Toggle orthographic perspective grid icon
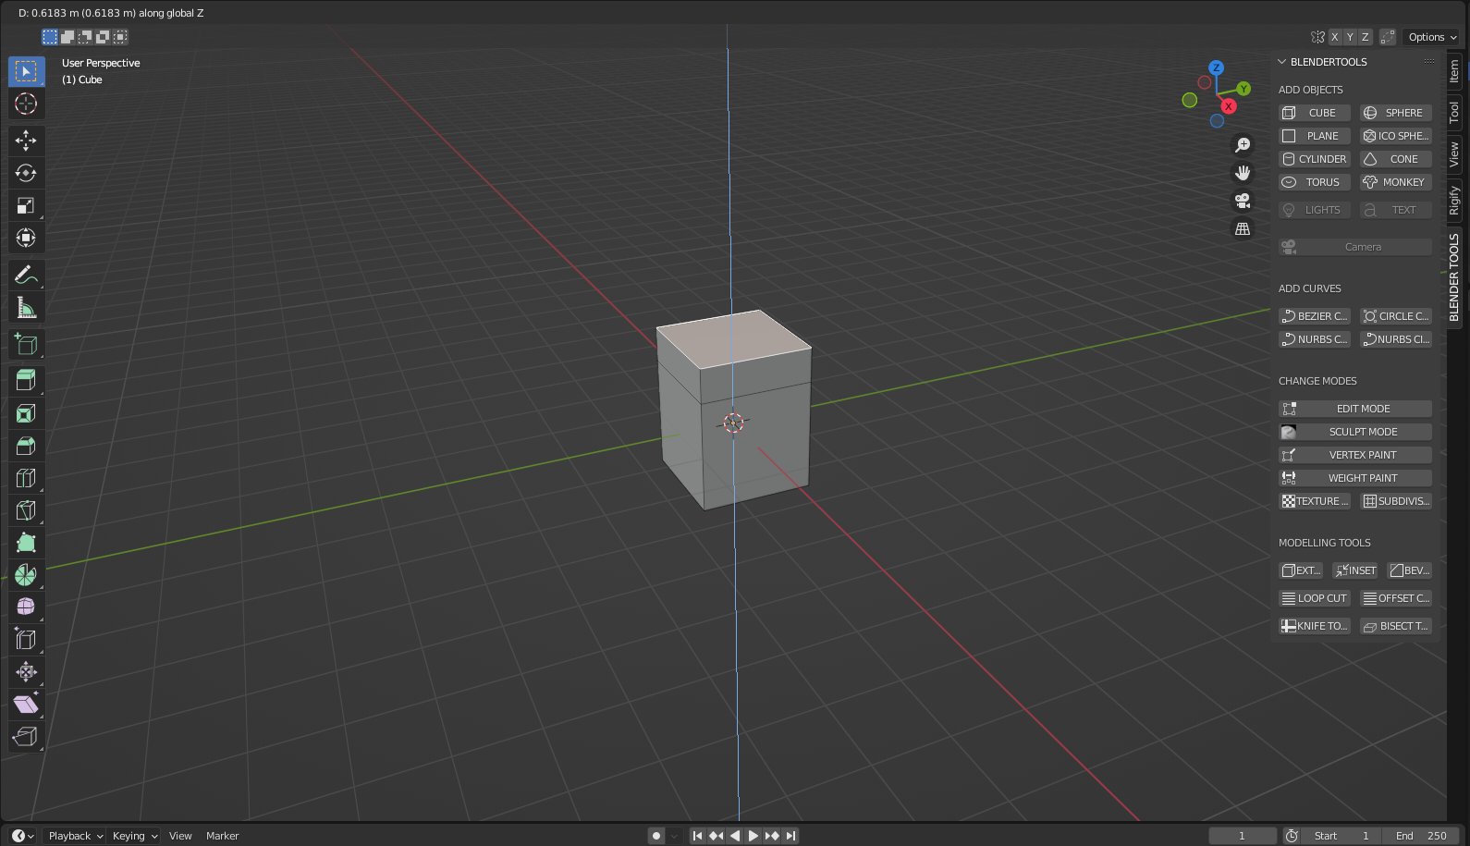1470x846 pixels. pos(1243,228)
